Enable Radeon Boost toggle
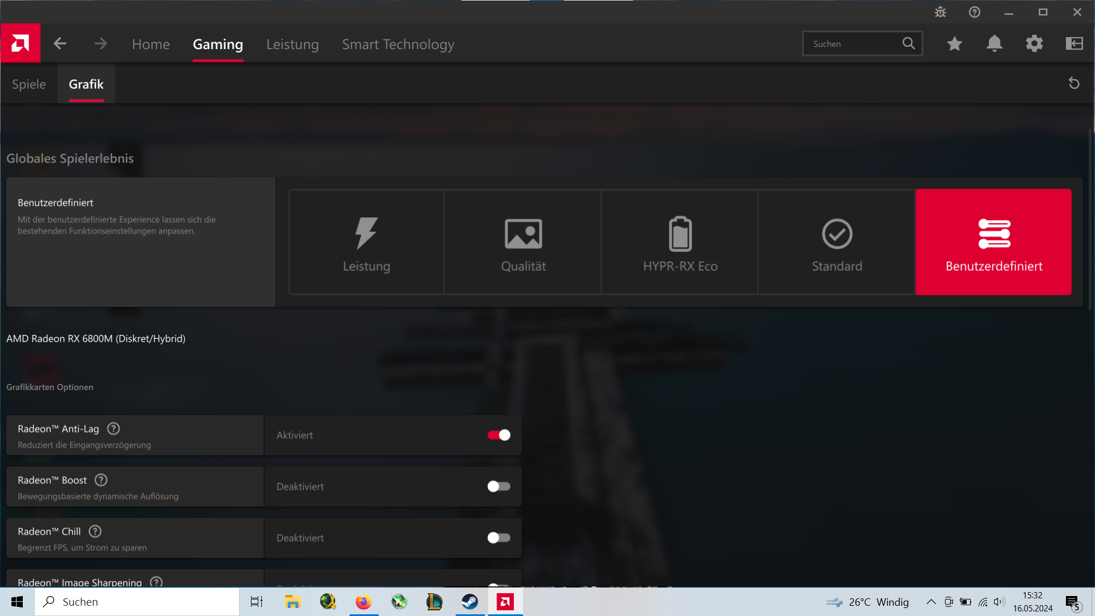 (x=498, y=487)
